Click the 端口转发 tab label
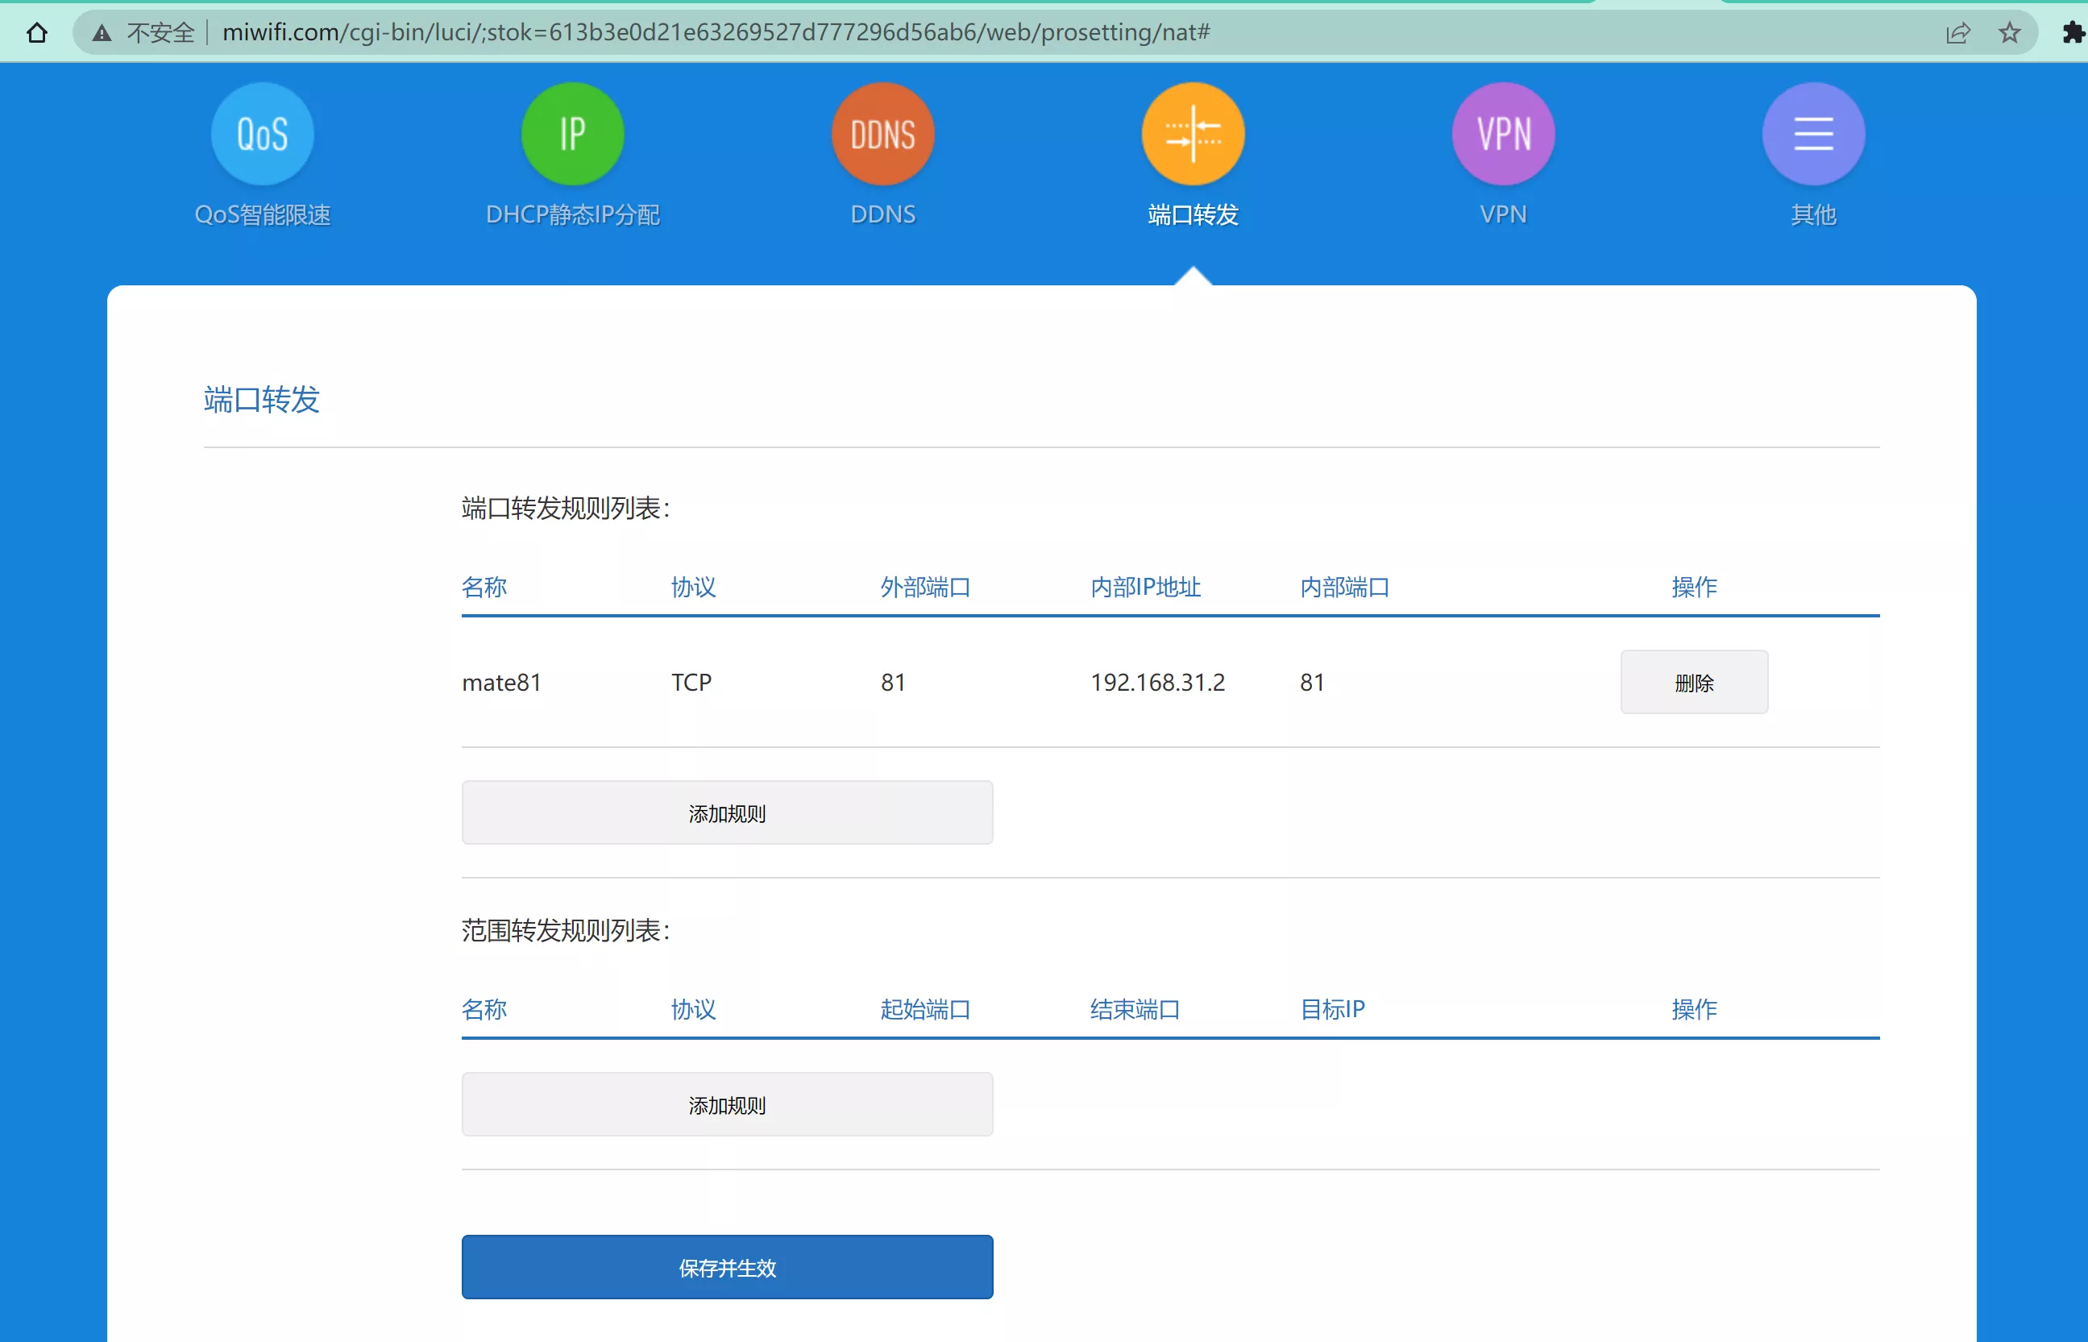Screen dimensions: 2088x1342 point(1193,214)
